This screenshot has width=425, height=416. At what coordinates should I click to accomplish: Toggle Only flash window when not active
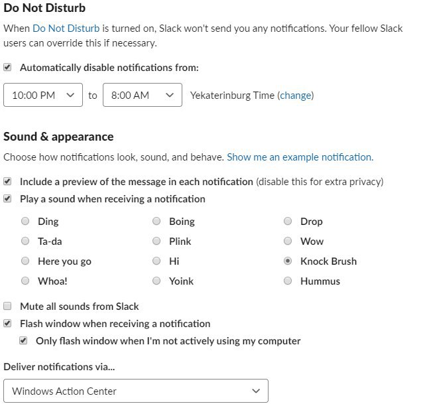coord(23,340)
